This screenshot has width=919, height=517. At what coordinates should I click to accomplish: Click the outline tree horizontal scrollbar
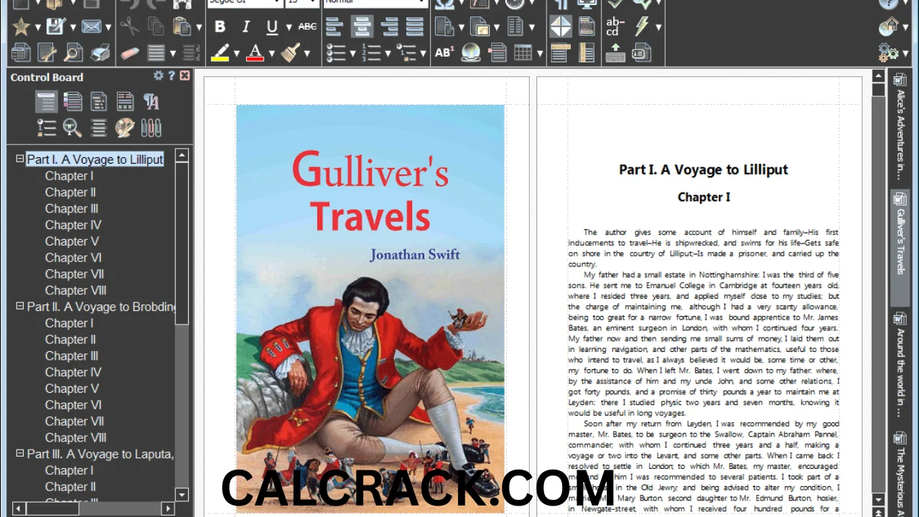pos(93,508)
